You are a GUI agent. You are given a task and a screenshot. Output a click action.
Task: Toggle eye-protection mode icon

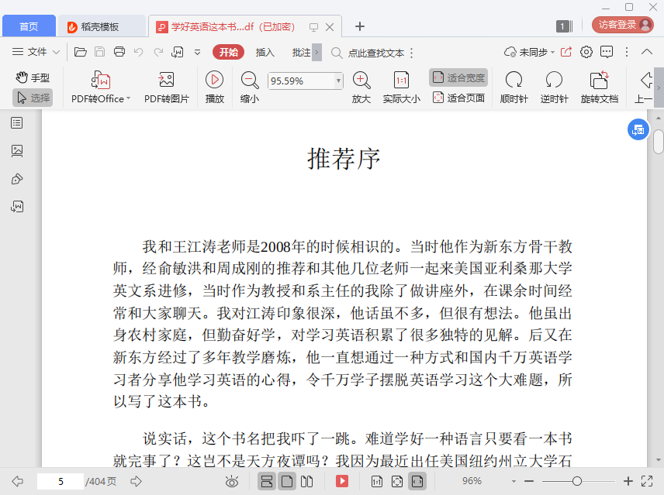click(232, 481)
